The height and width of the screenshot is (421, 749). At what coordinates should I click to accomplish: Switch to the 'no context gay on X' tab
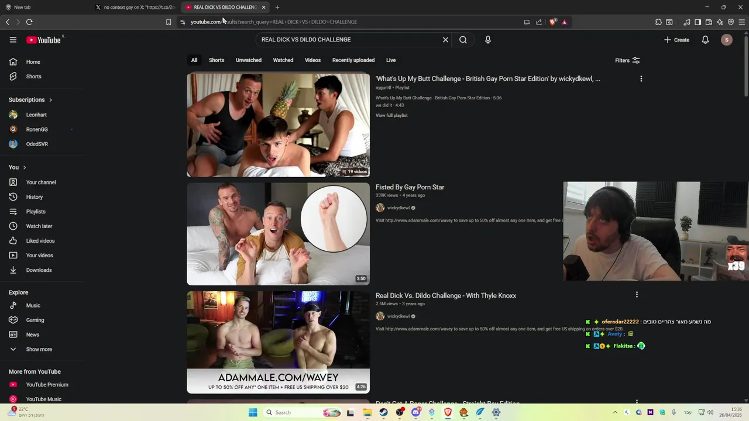tap(136, 7)
